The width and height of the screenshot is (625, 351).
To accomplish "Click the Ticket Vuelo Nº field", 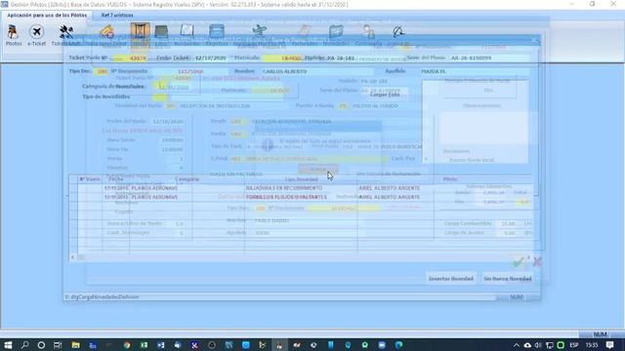I will [130, 58].
